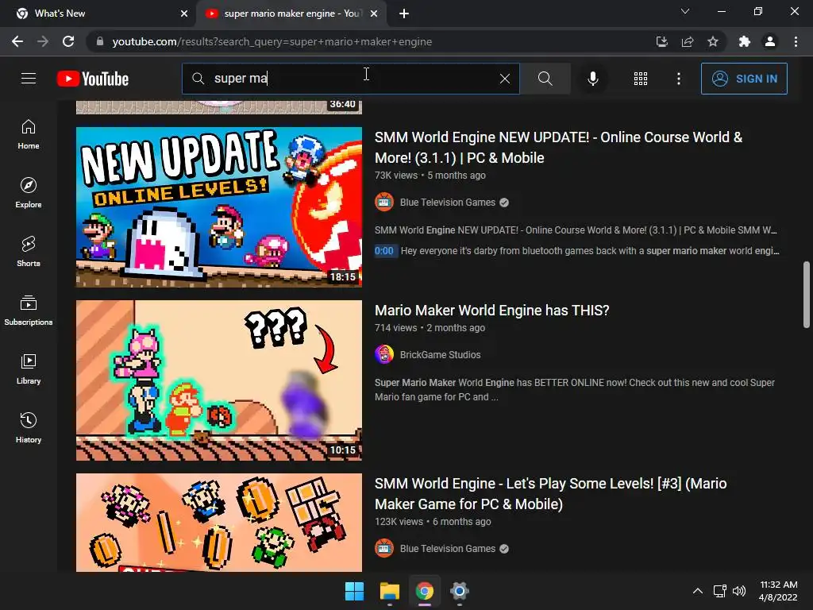Open the YouTube apps grid
Screen dimensions: 813x610
pos(641,79)
